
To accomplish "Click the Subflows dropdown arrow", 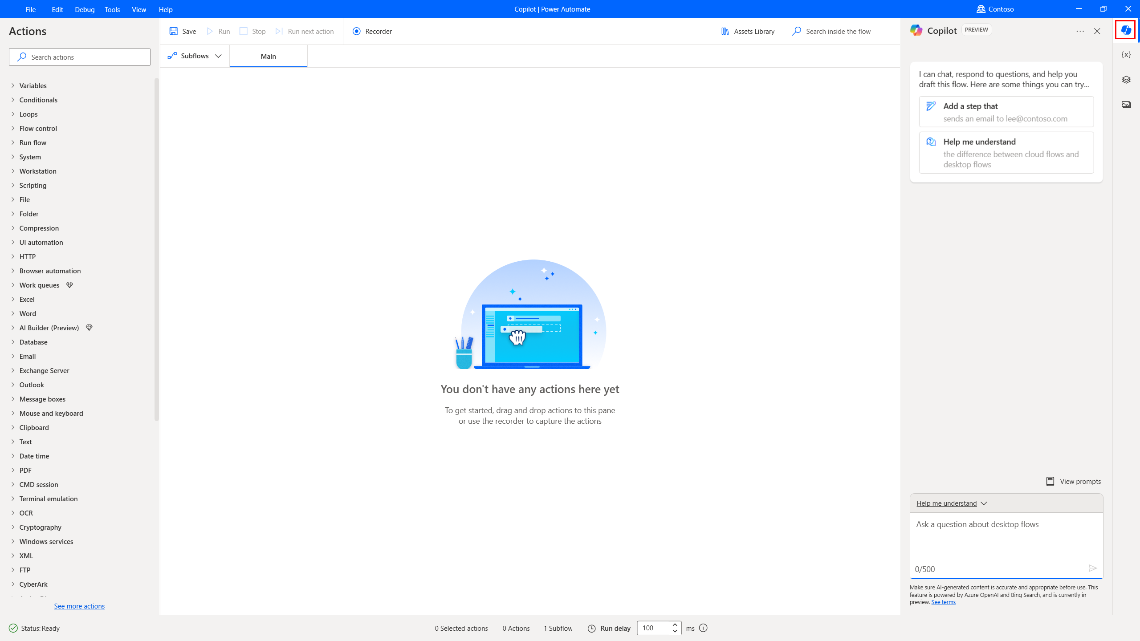I will [x=219, y=56].
